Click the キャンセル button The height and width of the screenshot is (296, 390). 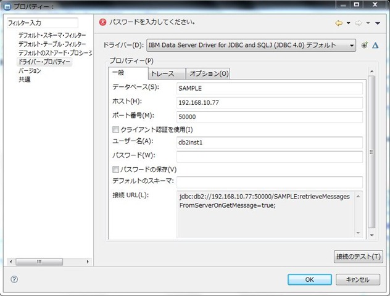[358, 279]
